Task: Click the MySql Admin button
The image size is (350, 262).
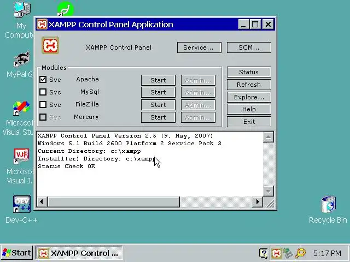Action: (x=198, y=92)
